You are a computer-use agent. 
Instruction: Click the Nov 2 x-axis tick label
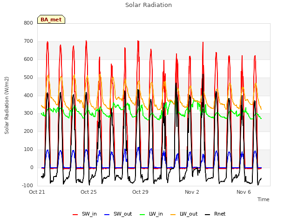(192, 192)
